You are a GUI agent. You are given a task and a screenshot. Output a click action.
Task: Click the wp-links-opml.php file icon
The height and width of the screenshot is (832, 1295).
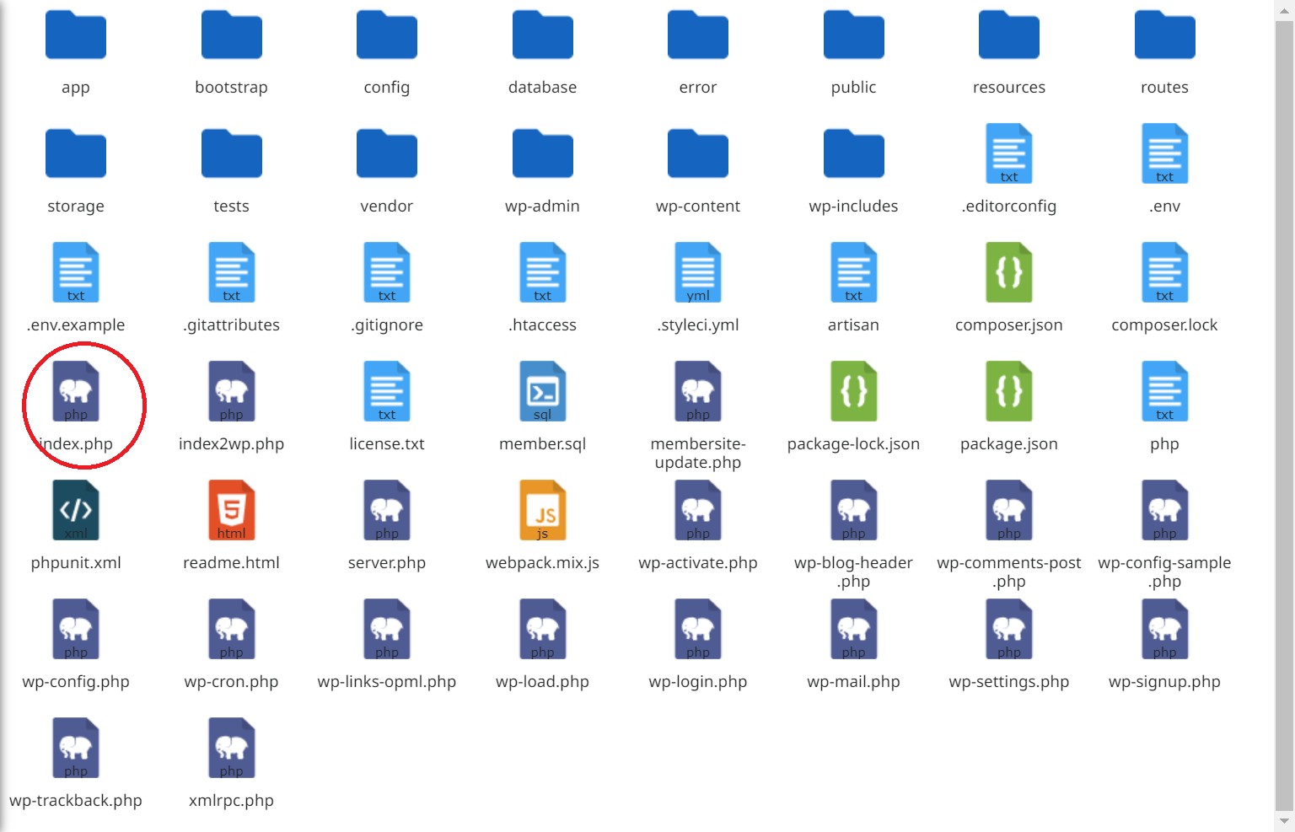387,629
